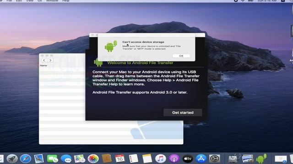Launch Music from the dock
This screenshot has height=164, width=293.
[161, 159]
